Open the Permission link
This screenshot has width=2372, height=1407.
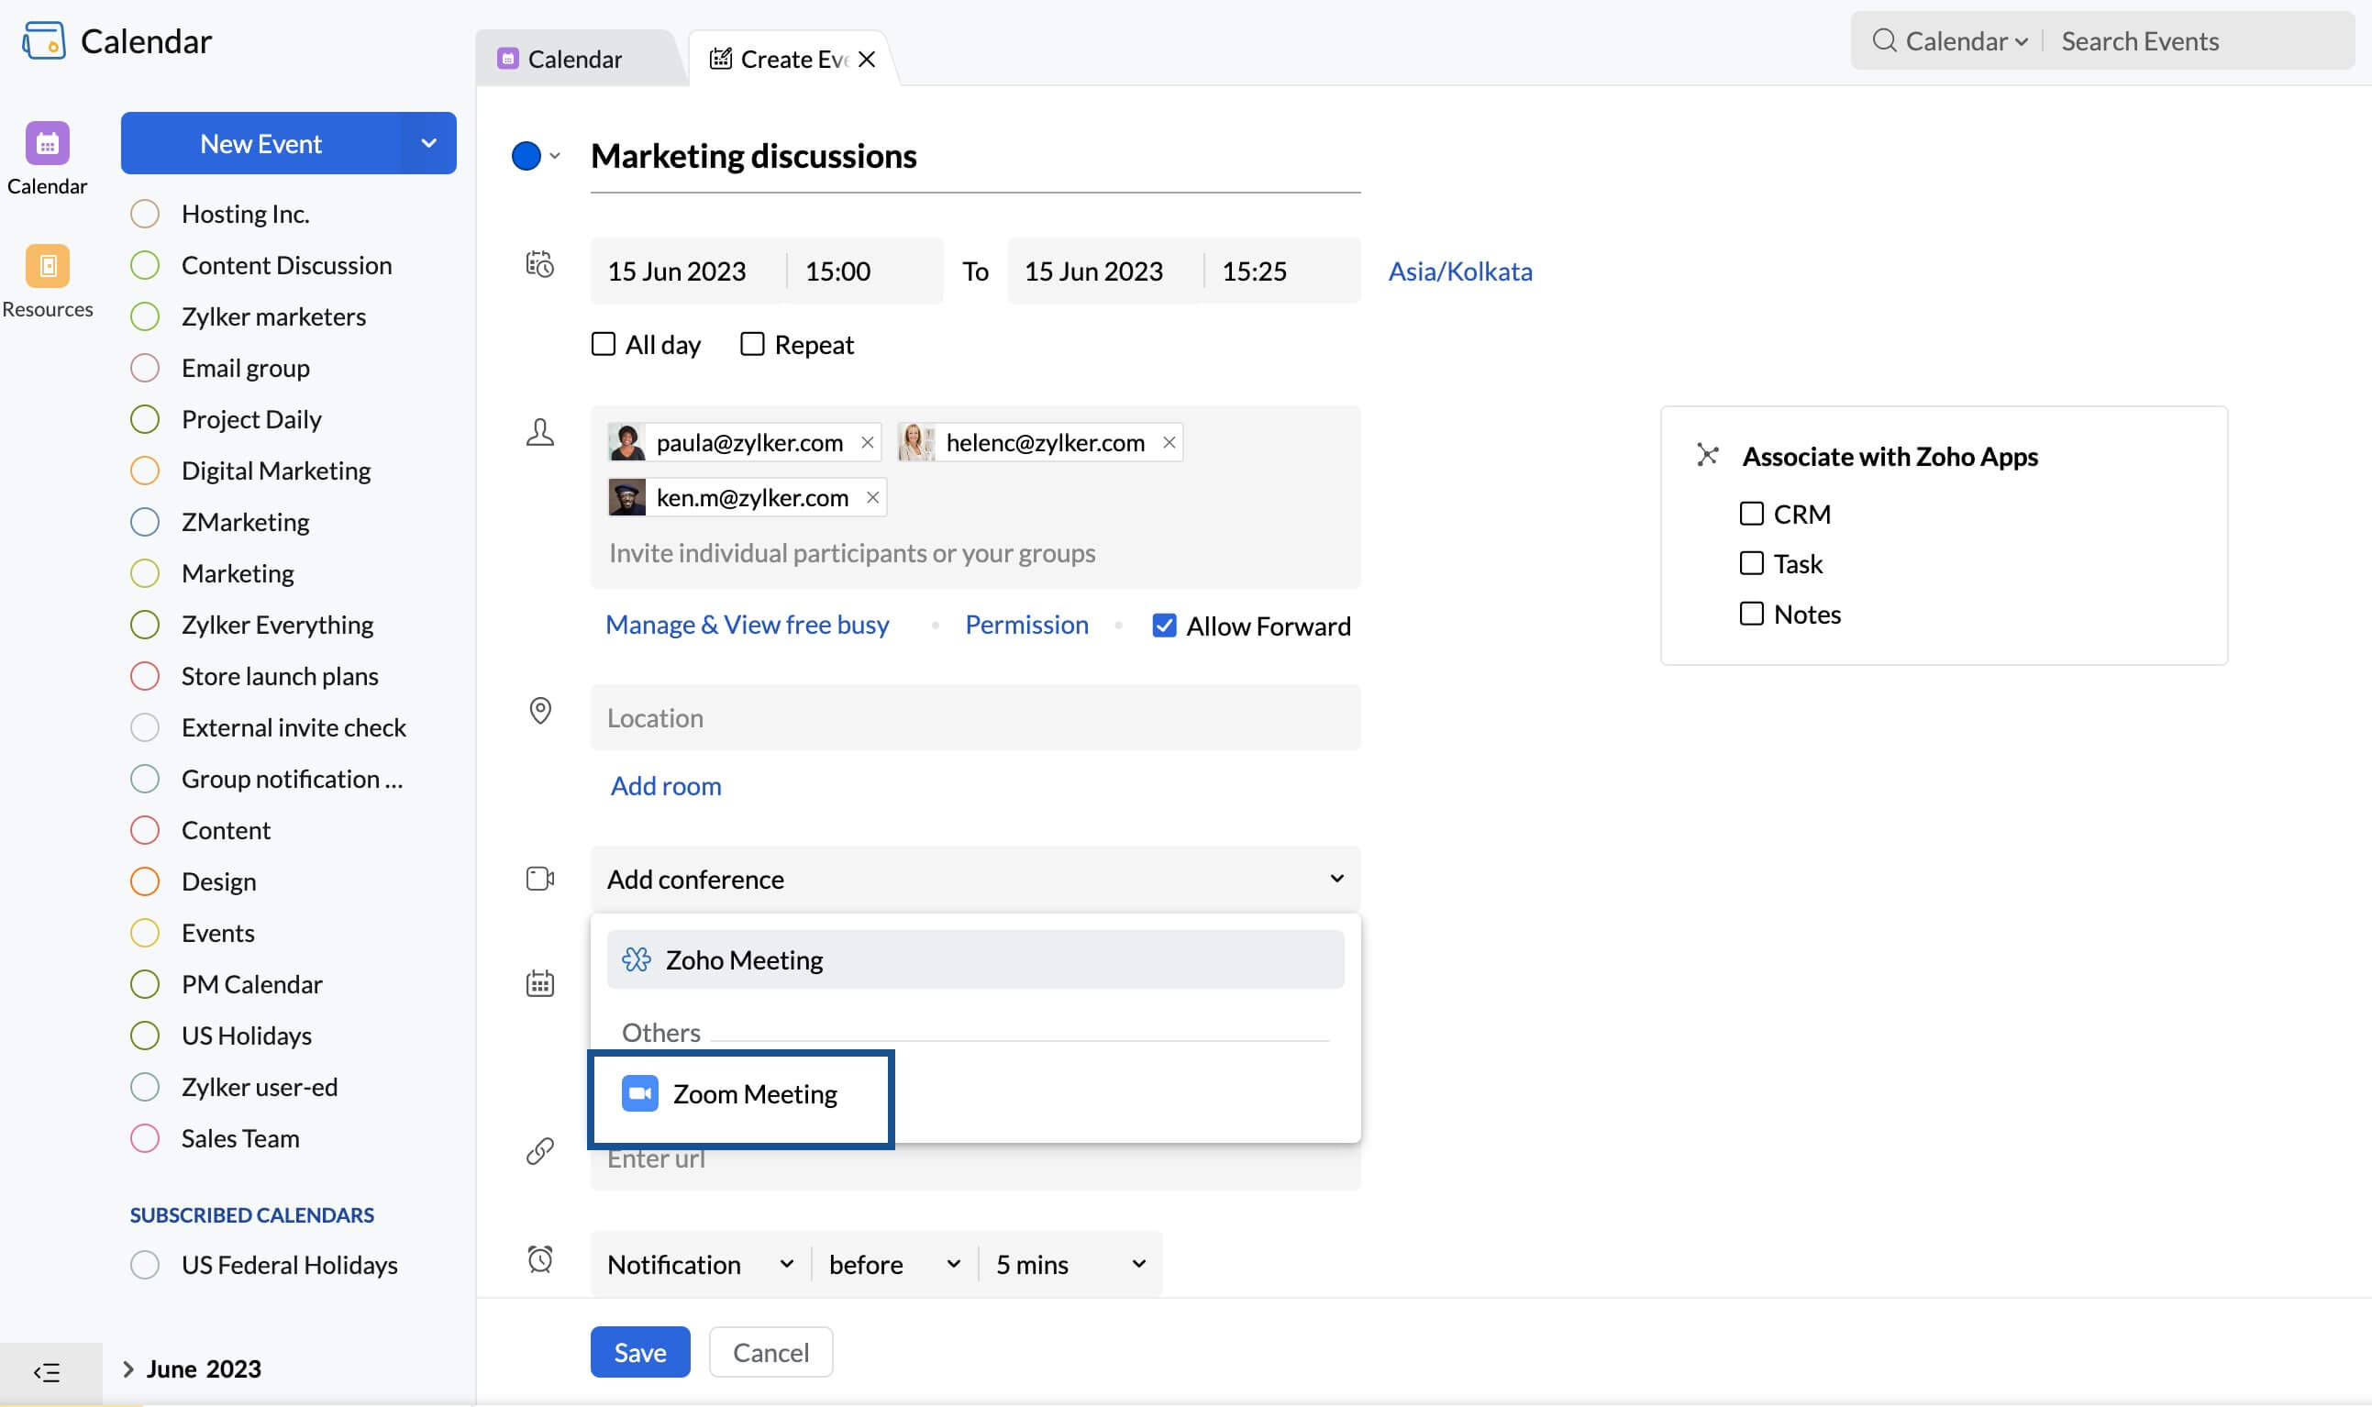(x=1026, y=625)
